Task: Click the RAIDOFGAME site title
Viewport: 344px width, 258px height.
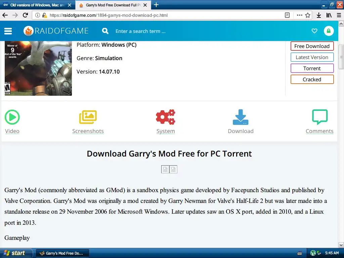Action: (62, 31)
